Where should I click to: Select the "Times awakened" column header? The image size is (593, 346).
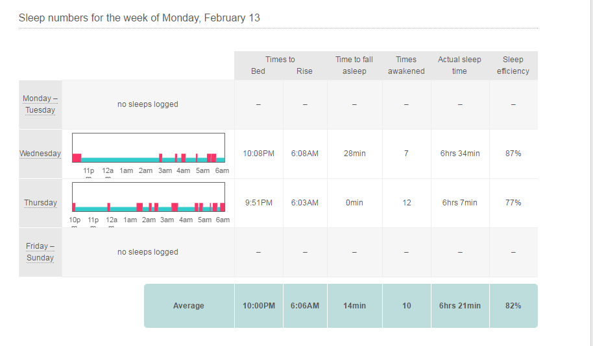pyautogui.click(x=406, y=65)
